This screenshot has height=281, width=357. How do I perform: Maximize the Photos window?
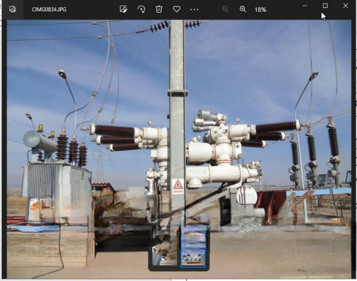325,6
